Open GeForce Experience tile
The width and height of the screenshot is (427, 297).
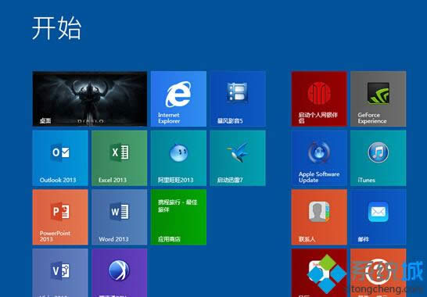(x=379, y=98)
